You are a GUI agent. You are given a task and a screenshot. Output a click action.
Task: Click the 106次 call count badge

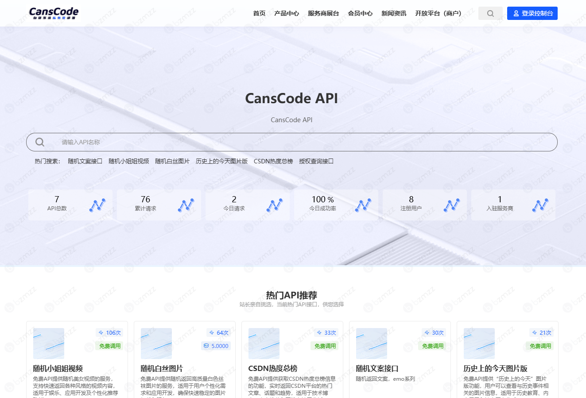[x=109, y=333]
